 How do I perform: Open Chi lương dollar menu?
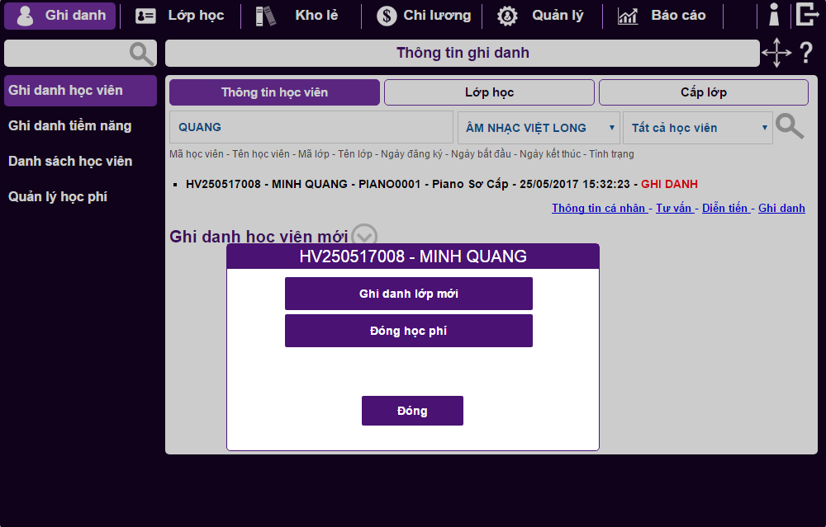(x=424, y=16)
